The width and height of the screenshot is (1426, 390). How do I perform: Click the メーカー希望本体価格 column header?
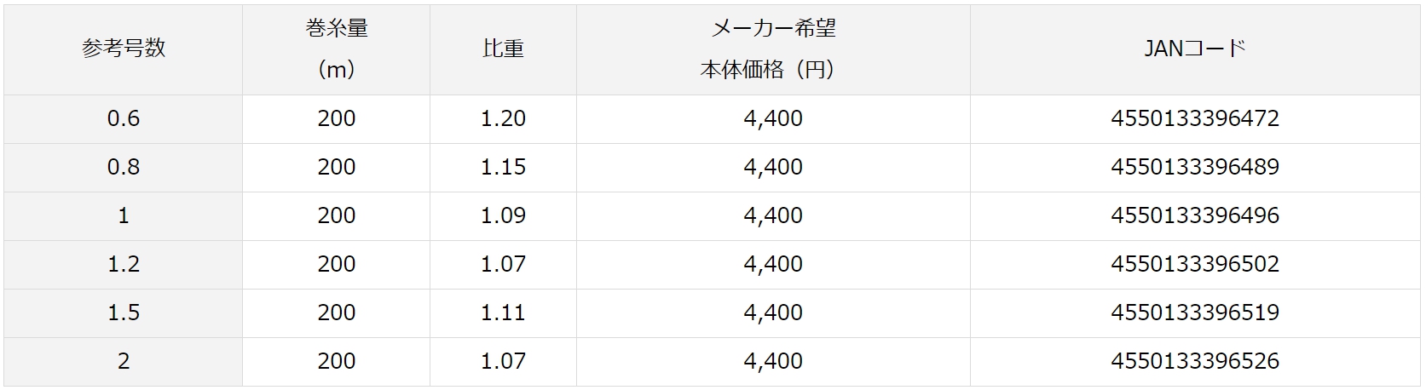pos(773,49)
